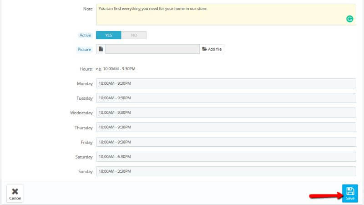The height and width of the screenshot is (205, 364).
Task: Click the Monday label
Action: coord(85,84)
